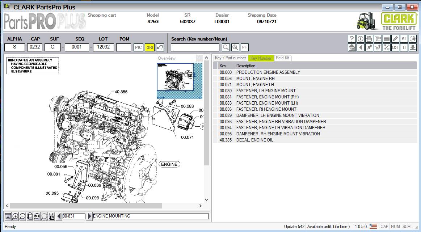Click the pushpin icon in toolbar

[x=369, y=47]
